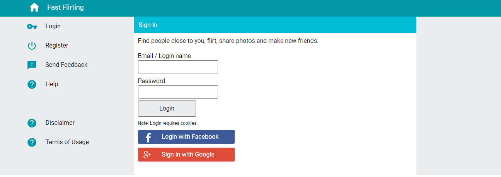
Task: Click question mark icon beside Terms of Usage
Action: [32, 142]
